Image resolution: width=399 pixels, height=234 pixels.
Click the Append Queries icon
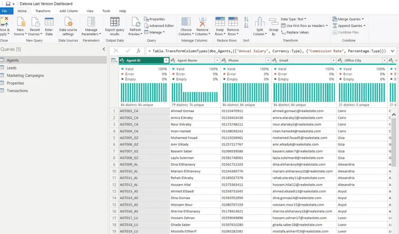(335, 26)
